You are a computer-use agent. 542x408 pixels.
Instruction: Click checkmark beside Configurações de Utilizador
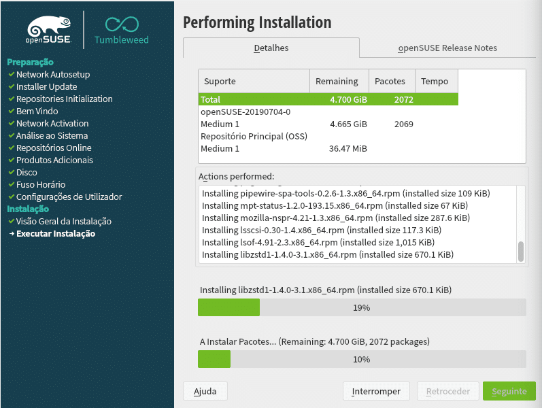pyautogui.click(x=12, y=197)
